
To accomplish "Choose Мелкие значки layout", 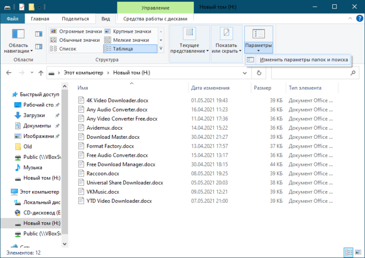I will (x=126, y=40).
